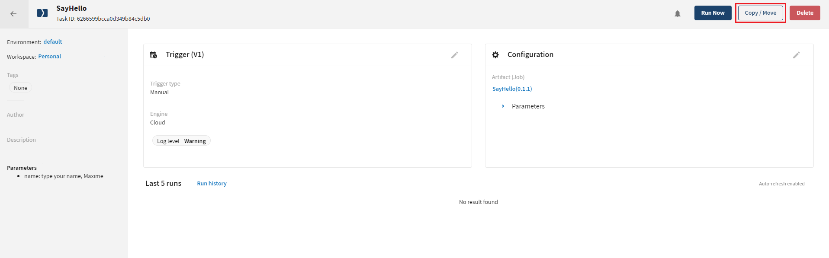The width and height of the screenshot is (829, 258).
Task: Delete the SayHello task
Action: 804,13
